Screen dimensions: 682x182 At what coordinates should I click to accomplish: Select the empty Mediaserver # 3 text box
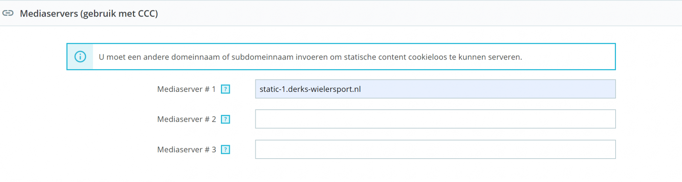tap(435, 149)
